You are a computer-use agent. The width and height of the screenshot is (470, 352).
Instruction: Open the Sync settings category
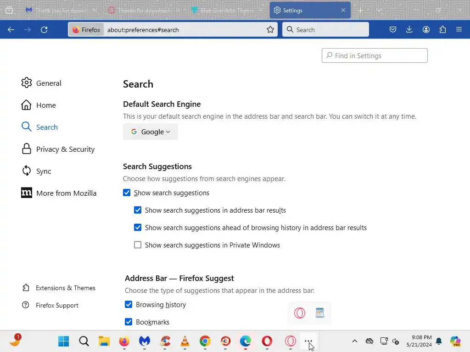click(36, 171)
